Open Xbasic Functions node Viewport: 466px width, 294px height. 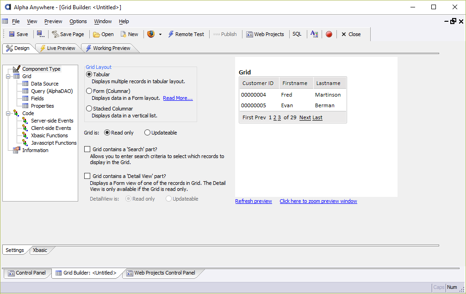[50, 136]
